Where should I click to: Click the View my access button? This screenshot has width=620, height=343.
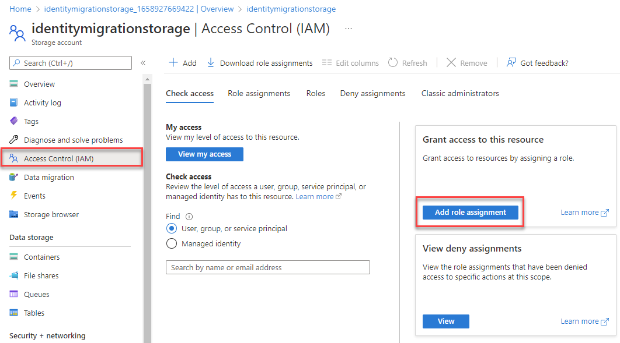[x=204, y=154]
